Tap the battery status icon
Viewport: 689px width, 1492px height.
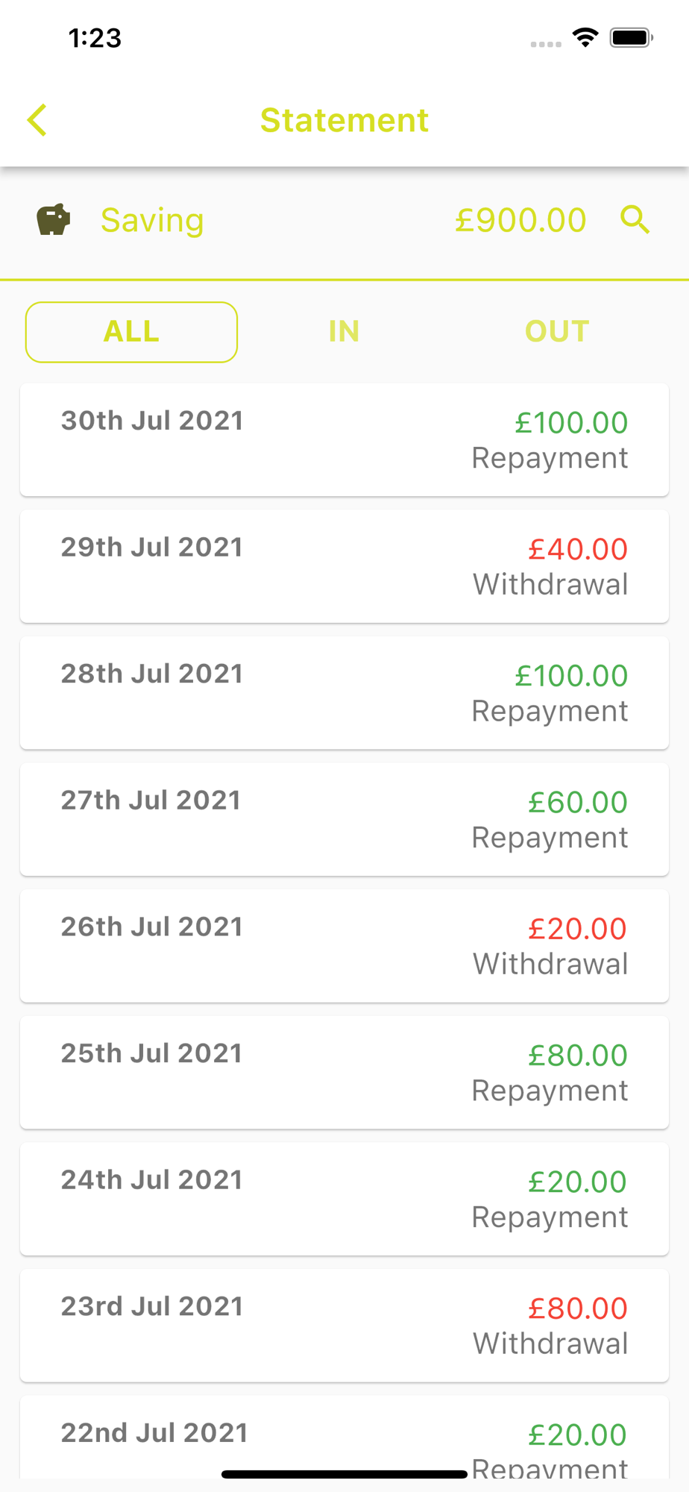click(x=631, y=37)
